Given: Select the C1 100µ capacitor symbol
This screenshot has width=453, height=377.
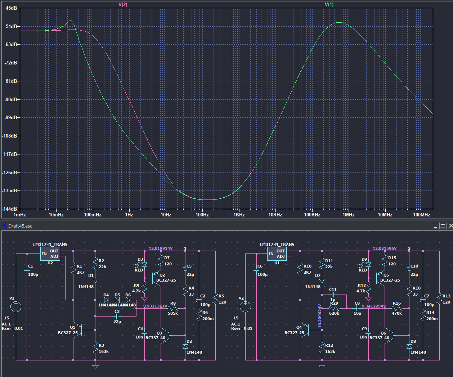Looking at the screenshot, I should (x=27, y=270).
